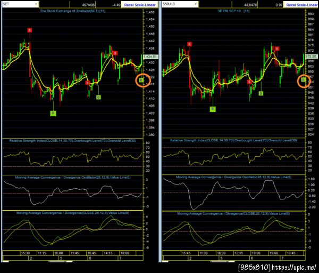This screenshot has width=319, height=273.
Task: Click the 16:30 time label on S50U13 axis
Action: coord(221,253)
